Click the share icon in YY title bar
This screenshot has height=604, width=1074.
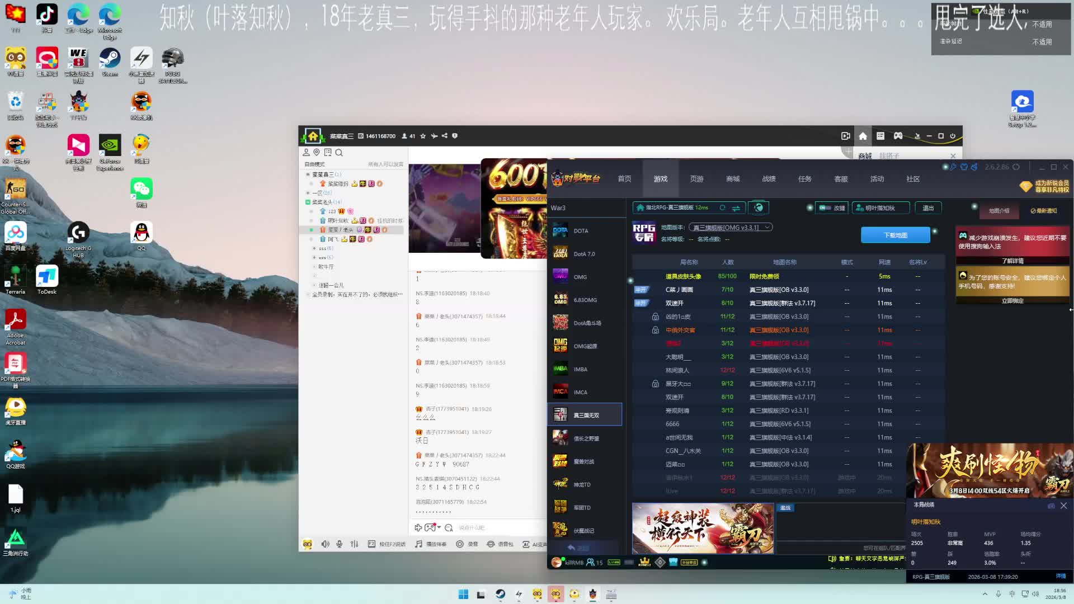[x=445, y=136]
